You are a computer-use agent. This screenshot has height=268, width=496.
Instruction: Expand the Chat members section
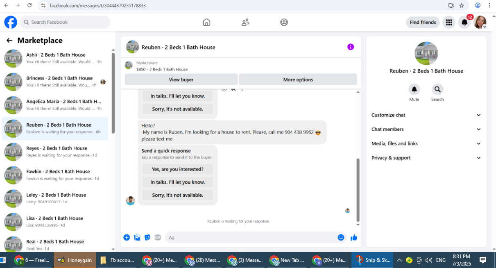click(426, 129)
